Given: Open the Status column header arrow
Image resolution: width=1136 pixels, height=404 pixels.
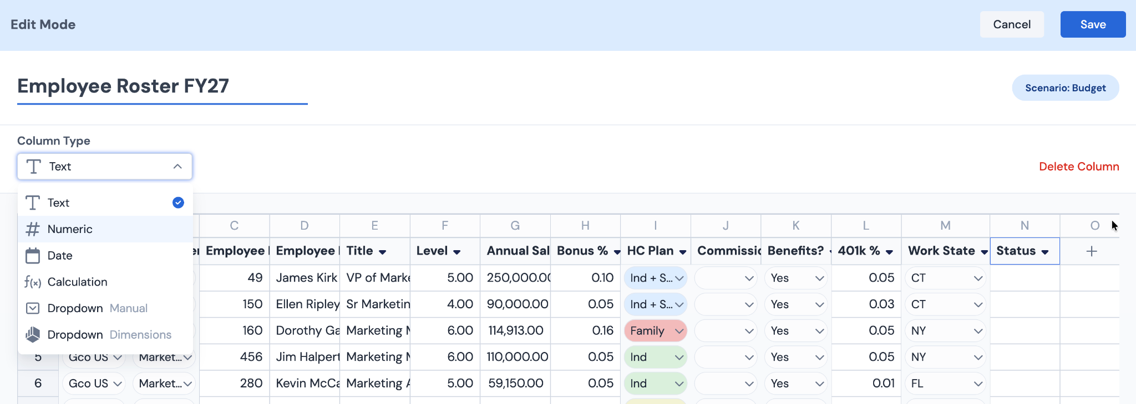Looking at the screenshot, I should click(x=1045, y=252).
